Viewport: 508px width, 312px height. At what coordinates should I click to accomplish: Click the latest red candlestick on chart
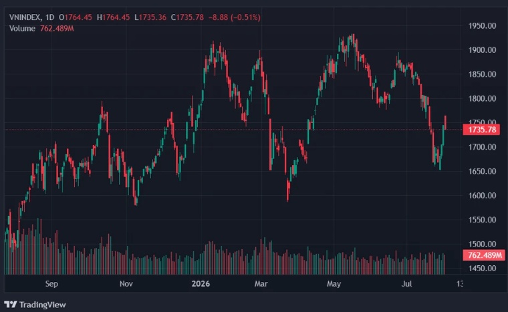445,122
